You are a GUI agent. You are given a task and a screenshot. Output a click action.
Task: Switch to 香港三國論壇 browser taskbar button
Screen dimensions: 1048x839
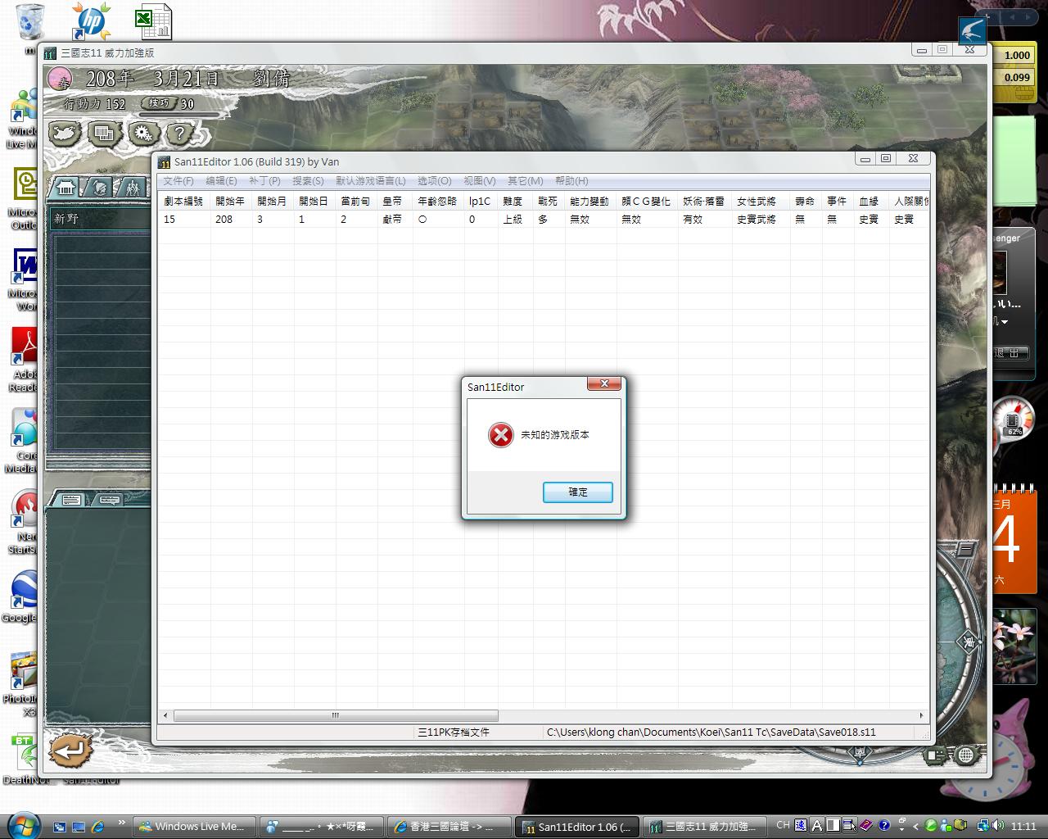tap(450, 827)
